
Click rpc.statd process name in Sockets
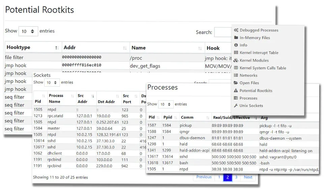(55, 116)
